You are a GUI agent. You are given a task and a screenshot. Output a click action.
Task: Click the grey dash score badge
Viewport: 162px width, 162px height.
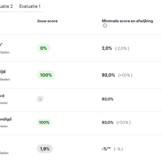tap(40, 99)
